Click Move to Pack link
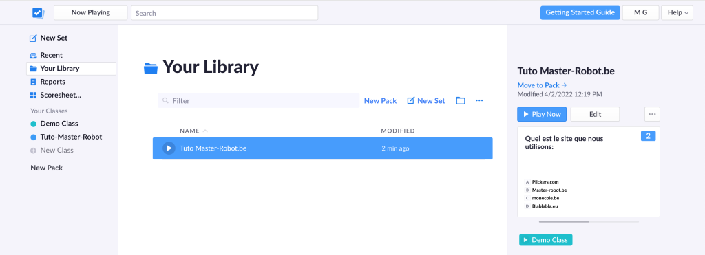Viewport: 705px width, 255px height. [x=542, y=85]
